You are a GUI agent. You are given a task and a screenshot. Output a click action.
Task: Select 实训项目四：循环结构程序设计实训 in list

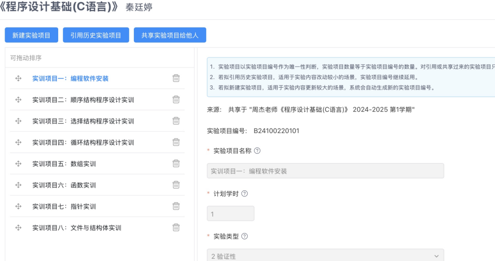tap(83, 143)
